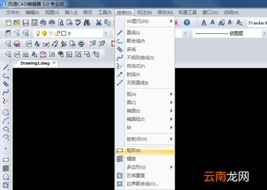Open the 视图(V) menu

[x=52, y=12]
